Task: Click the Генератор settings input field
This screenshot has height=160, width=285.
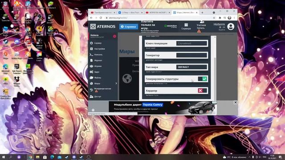Action: [x=191, y=55]
